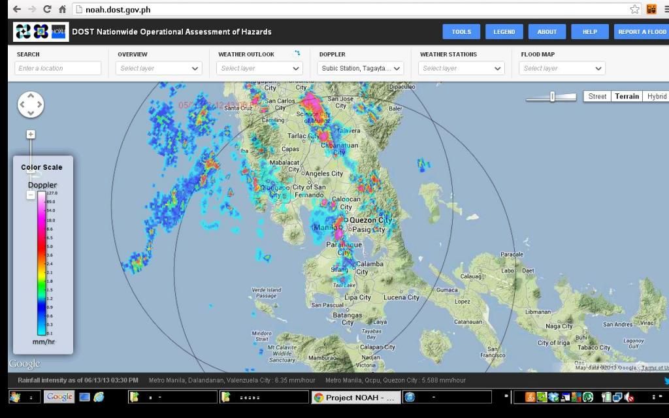Click the browser home icon
This screenshot has height=418, width=669.
pyautogui.click(x=62, y=9)
